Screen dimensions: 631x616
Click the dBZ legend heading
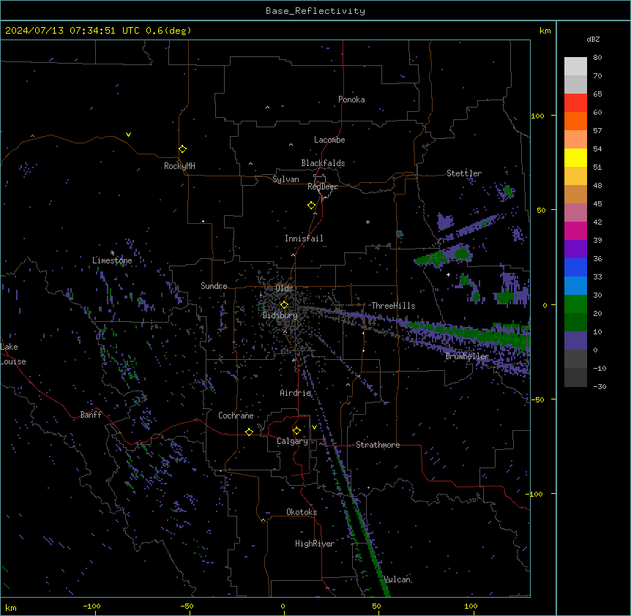(x=593, y=39)
